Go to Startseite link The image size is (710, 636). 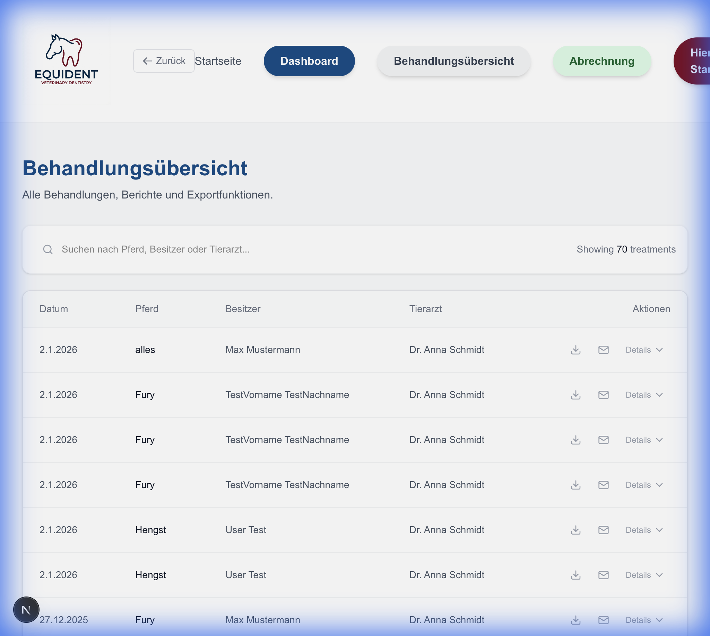pos(218,61)
